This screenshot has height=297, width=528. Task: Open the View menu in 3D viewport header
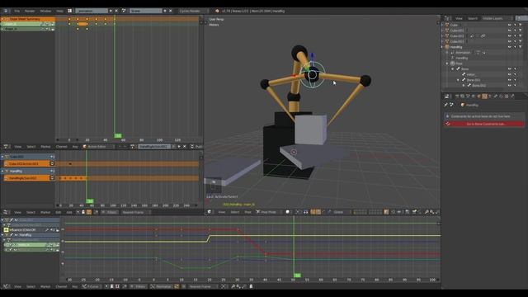222,212
